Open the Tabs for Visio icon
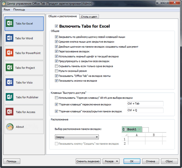This screenshot has height=168, width=182. point(9,82)
